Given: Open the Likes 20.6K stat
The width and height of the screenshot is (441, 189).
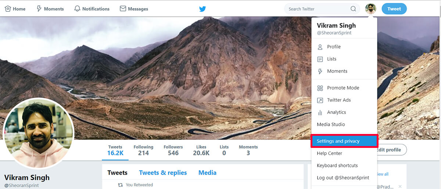Looking at the screenshot, I should pos(201,150).
